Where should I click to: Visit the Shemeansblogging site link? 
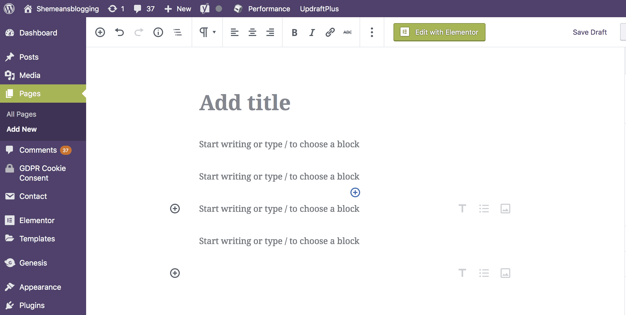pyautogui.click(x=61, y=9)
